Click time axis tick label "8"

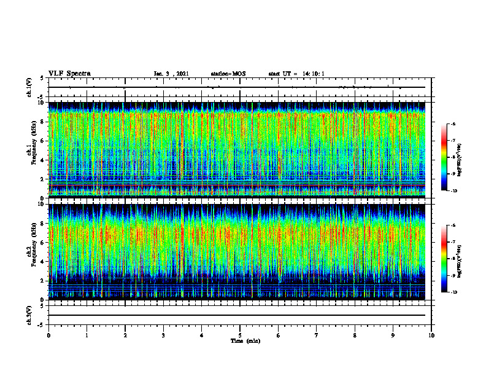[x=355, y=335]
